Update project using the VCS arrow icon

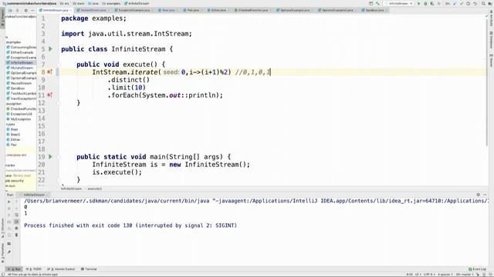point(455,3)
